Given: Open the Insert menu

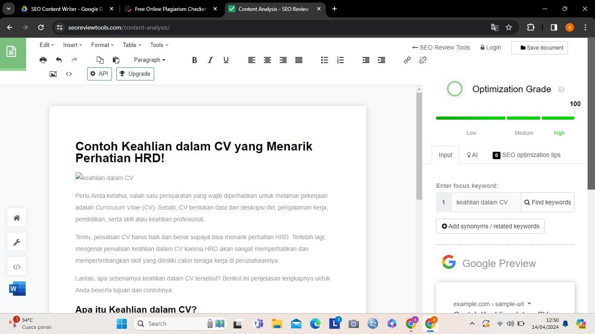Looking at the screenshot, I should 73,45.
